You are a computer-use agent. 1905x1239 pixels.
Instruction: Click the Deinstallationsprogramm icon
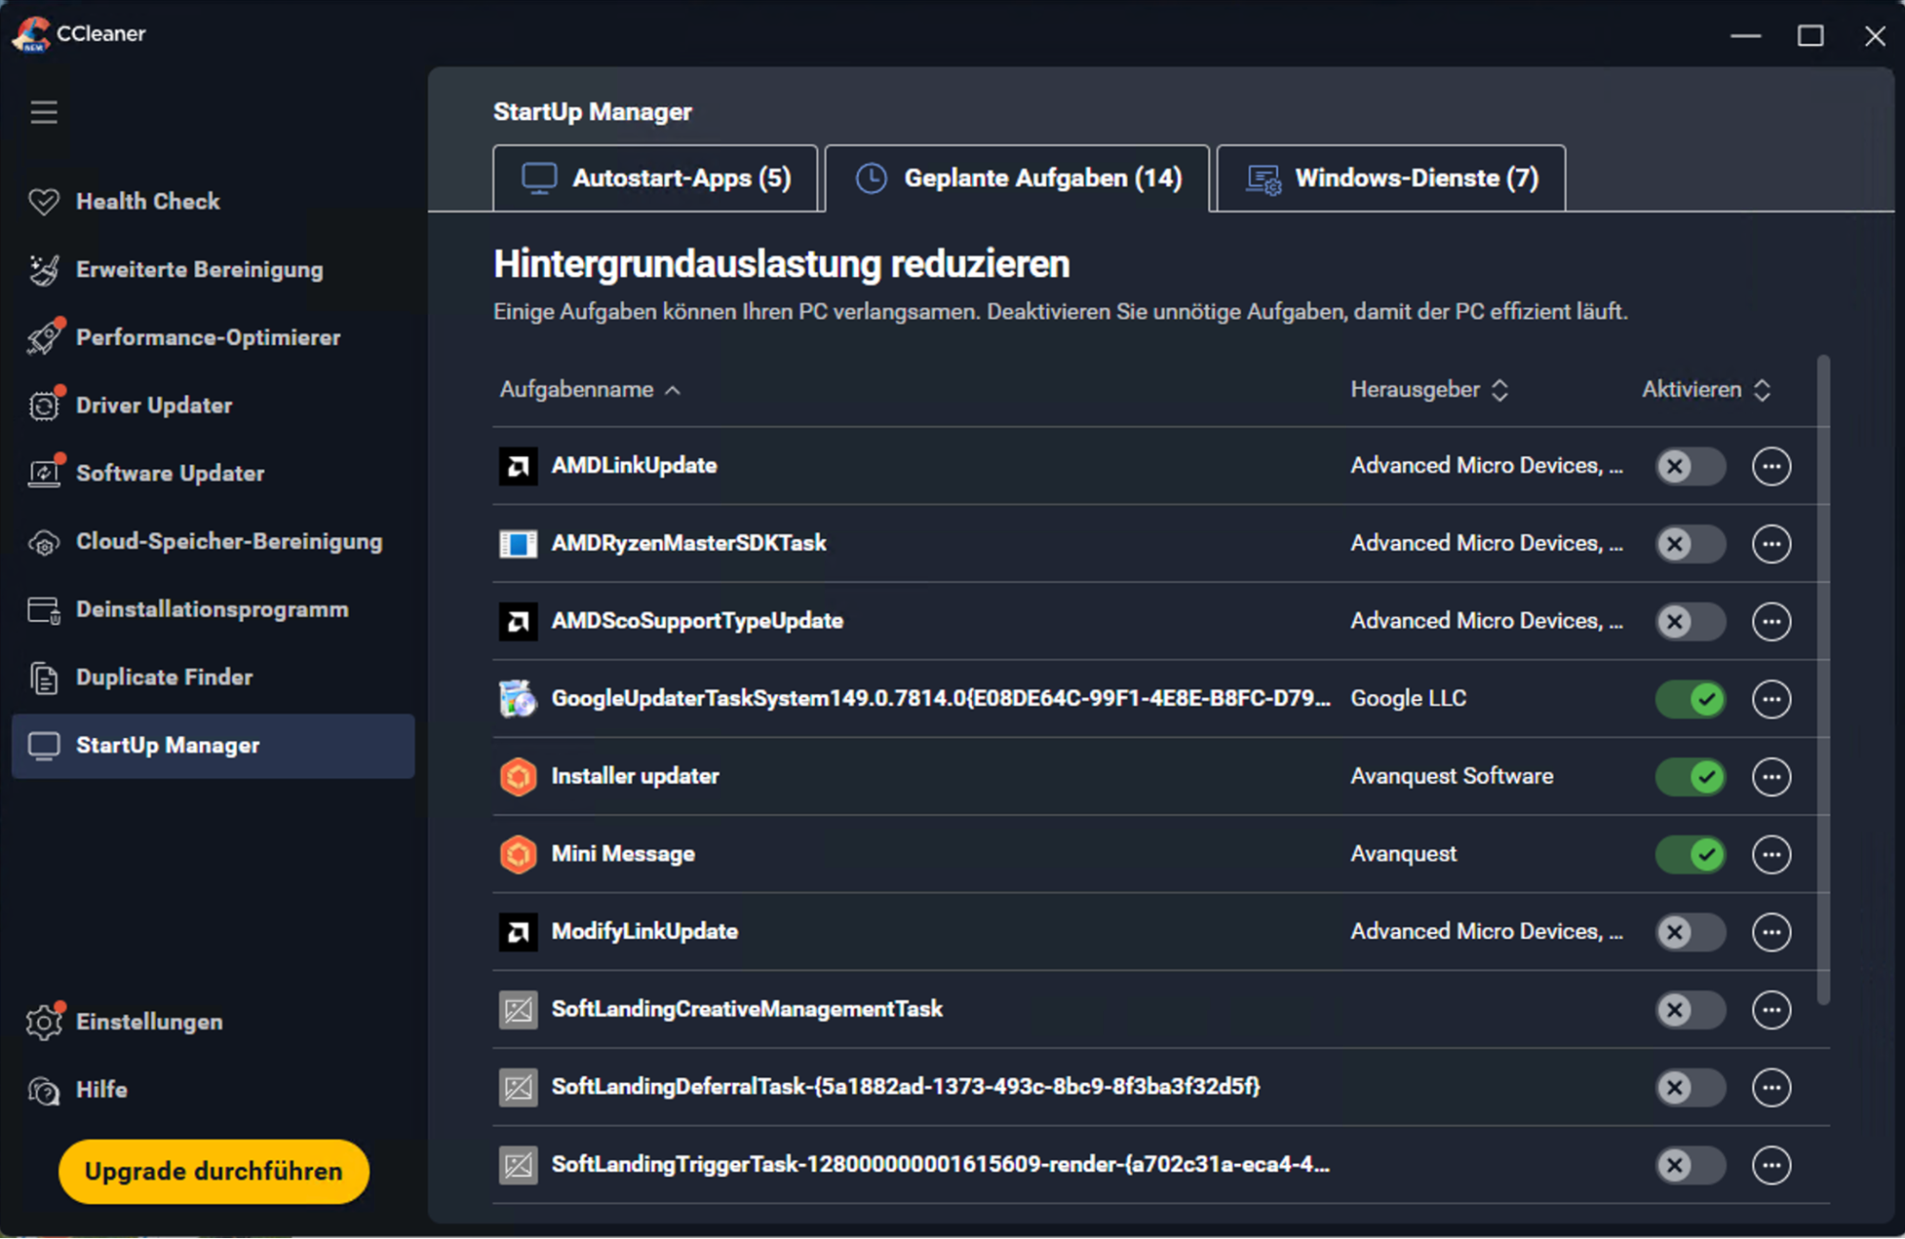(44, 610)
